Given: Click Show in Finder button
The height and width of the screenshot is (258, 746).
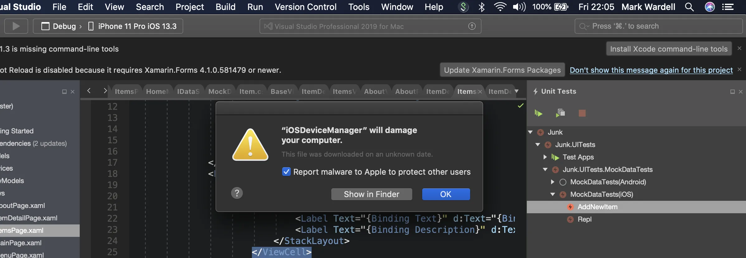Looking at the screenshot, I should coord(371,194).
